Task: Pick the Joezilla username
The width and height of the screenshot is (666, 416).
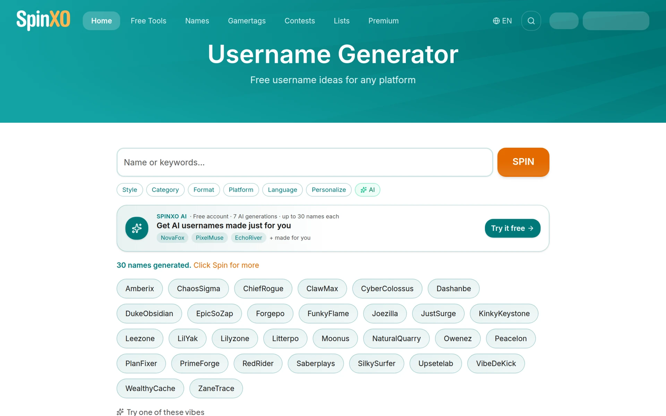Action: (385, 313)
